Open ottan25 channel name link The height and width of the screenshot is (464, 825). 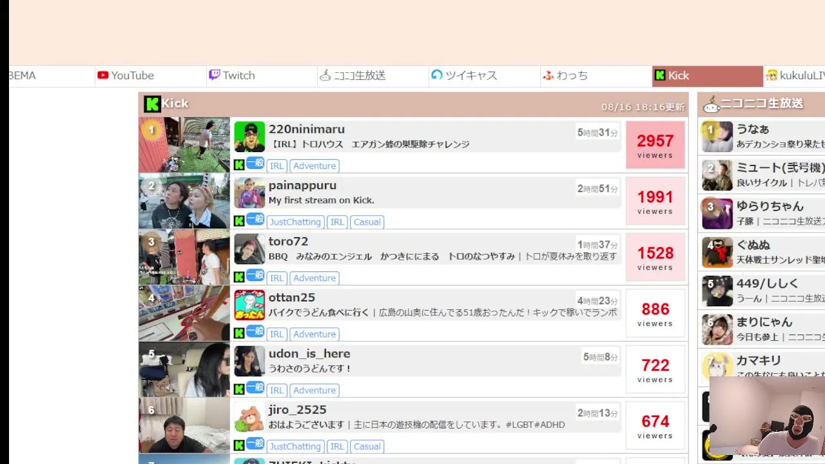[x=292, y=298]
